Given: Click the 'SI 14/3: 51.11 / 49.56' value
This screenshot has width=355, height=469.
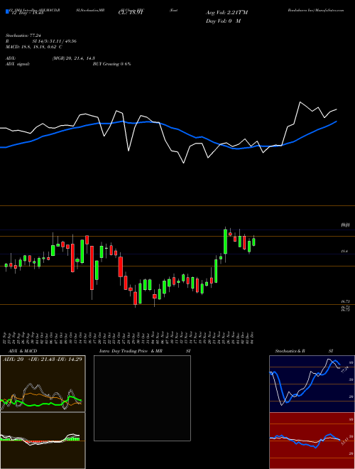Looking at the screenshot, I should click(x=55, y=41).
